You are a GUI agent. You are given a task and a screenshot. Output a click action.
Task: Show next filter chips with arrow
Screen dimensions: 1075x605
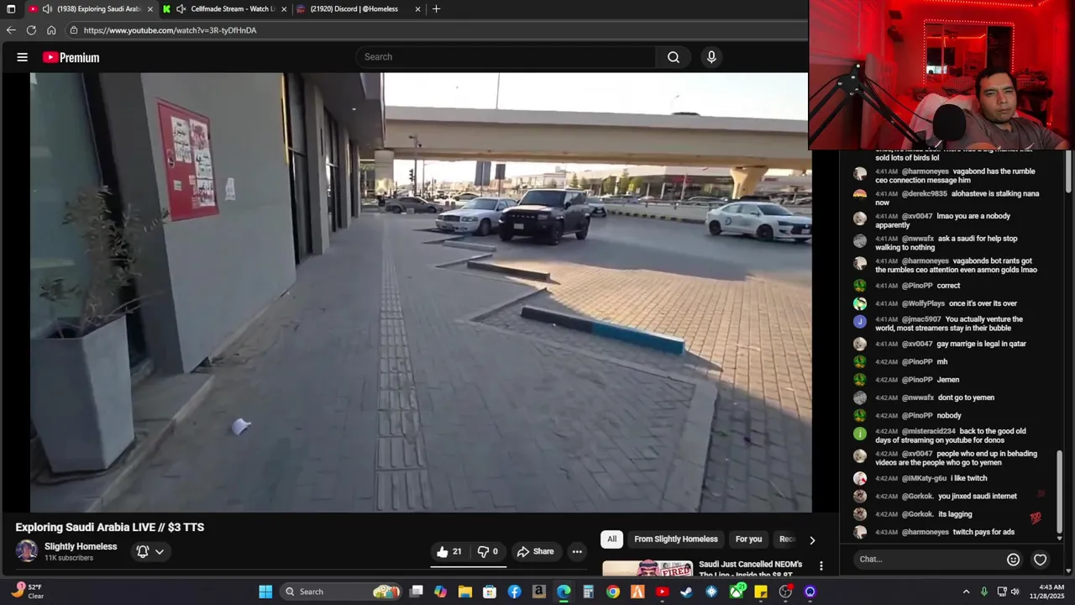(x=811, y=539)
